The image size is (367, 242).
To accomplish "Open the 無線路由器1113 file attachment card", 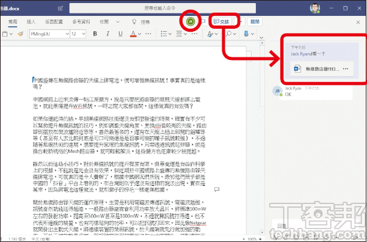I will point(322,69).
